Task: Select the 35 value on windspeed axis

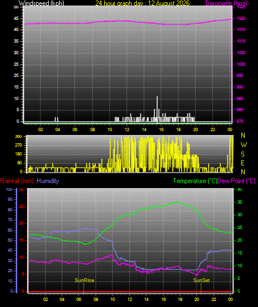Action: [16, 41]
